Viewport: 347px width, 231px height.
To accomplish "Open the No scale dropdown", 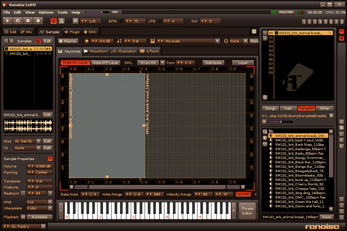I will click(x=218, y=41).
